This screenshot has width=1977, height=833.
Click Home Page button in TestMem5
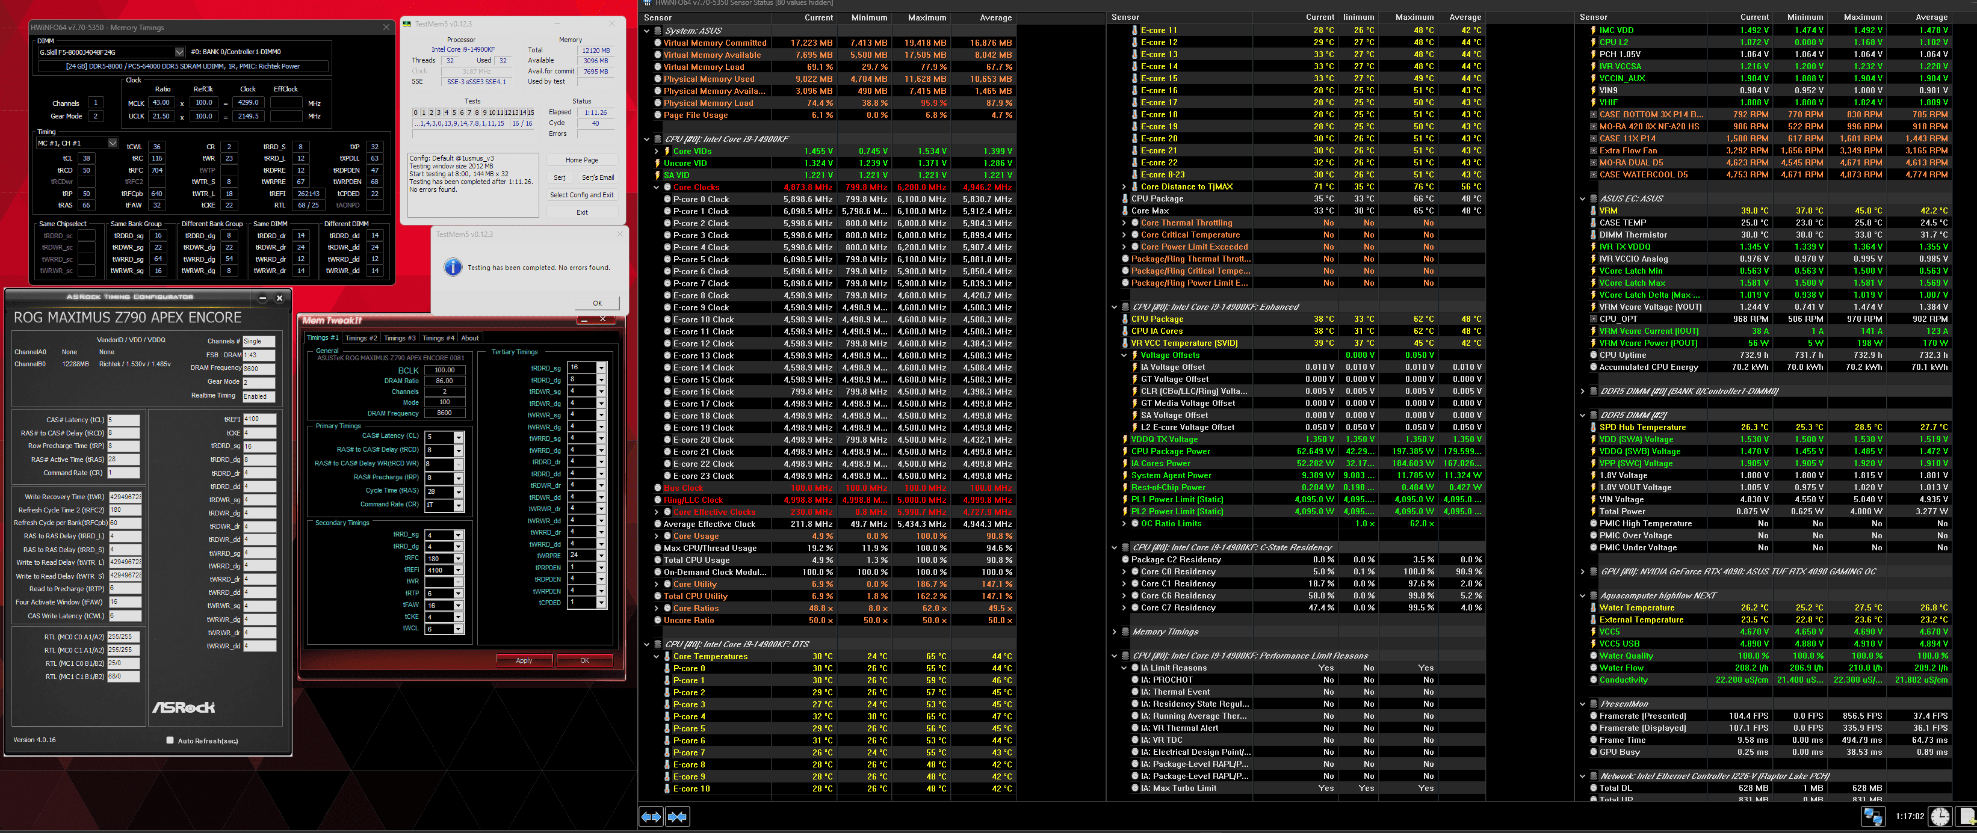coord(582,161)
